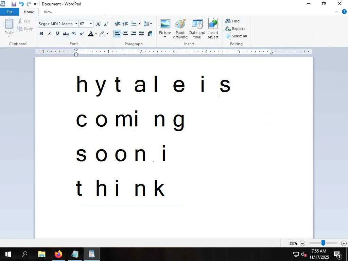Align text right
Screen dimensions: 348x261
[x=133, y=34]
